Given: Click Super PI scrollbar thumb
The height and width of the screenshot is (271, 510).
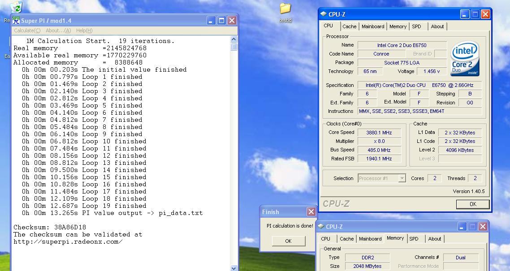Looking at the screenshot, I should tap(233, 47).
